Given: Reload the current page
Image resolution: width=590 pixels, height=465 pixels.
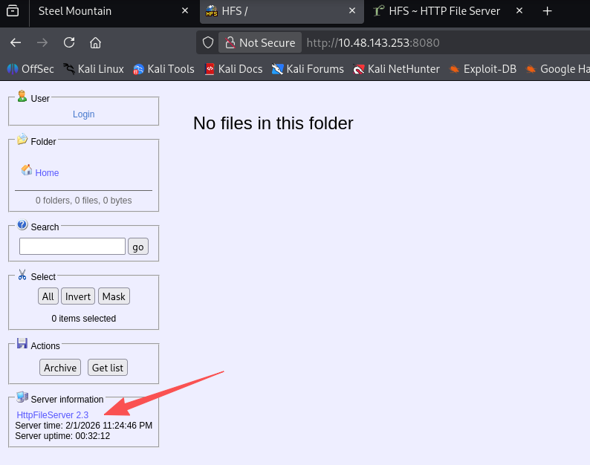Looking at the screenshot, I should [69, 42].
